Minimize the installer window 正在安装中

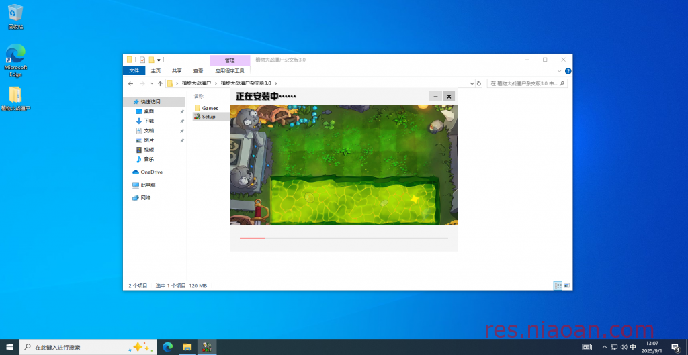435,96
